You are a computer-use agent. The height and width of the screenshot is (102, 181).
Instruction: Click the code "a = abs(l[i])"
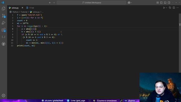pos(29,29)
